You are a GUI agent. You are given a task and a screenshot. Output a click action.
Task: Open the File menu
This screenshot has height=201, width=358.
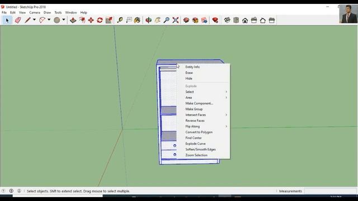(x=4, y=12)
